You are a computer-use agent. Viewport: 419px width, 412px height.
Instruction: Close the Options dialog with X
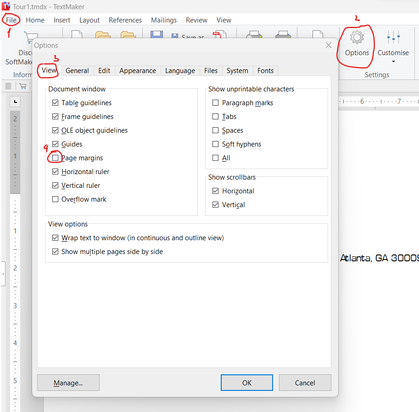(328, 45)
